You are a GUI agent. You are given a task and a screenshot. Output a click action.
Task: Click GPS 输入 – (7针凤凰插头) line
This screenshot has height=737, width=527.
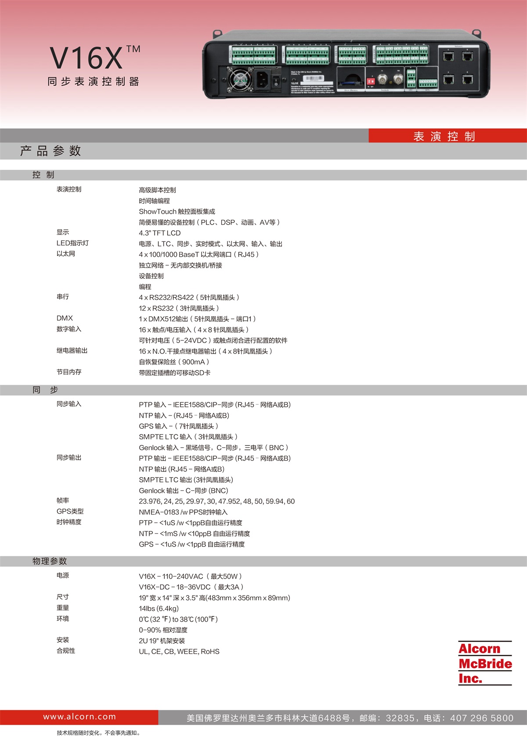pyautogui.click(x=179, y=426)
